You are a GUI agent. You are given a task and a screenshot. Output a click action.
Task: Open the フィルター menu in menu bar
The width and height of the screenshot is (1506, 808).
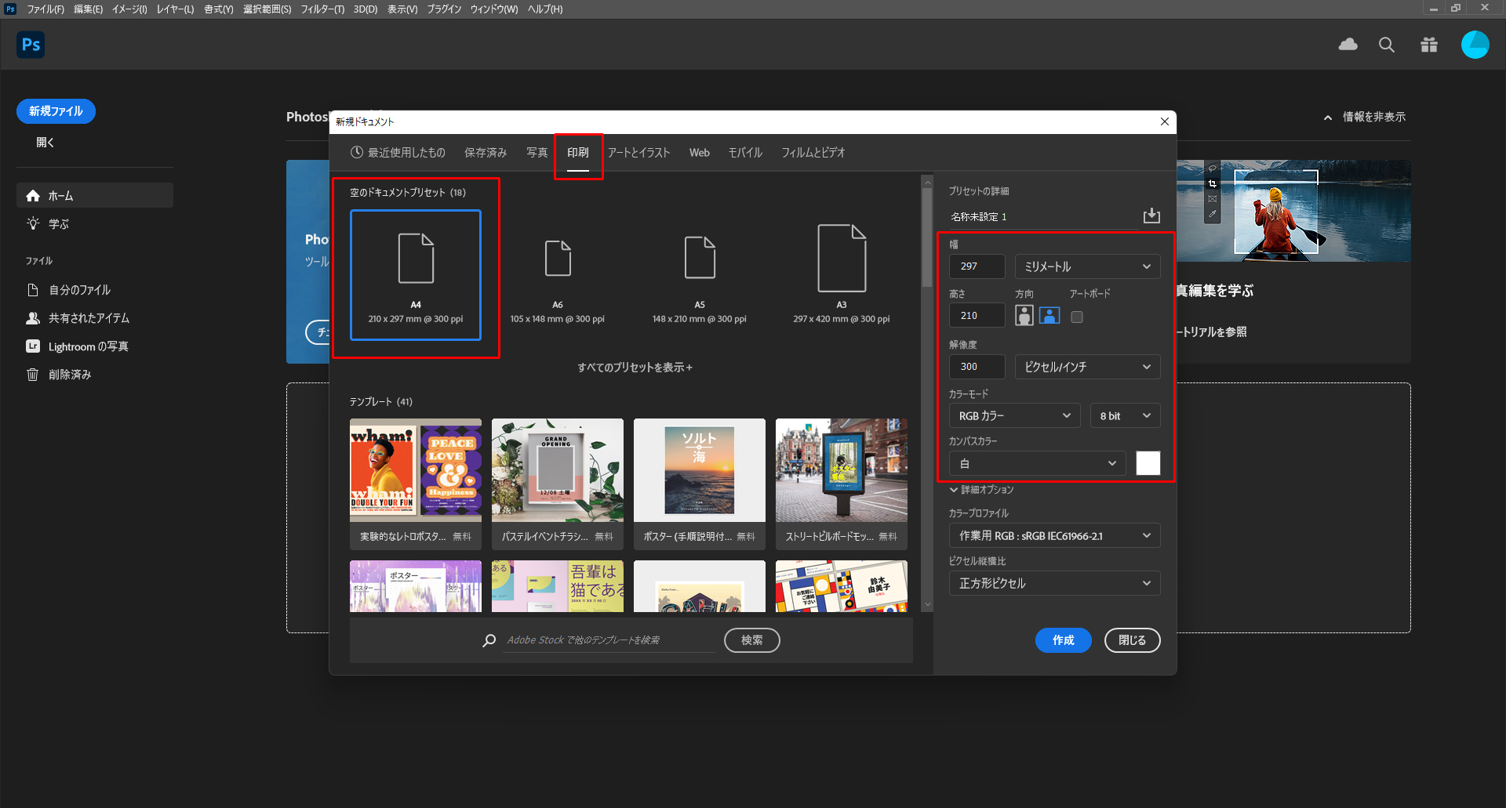coord(322,9)
